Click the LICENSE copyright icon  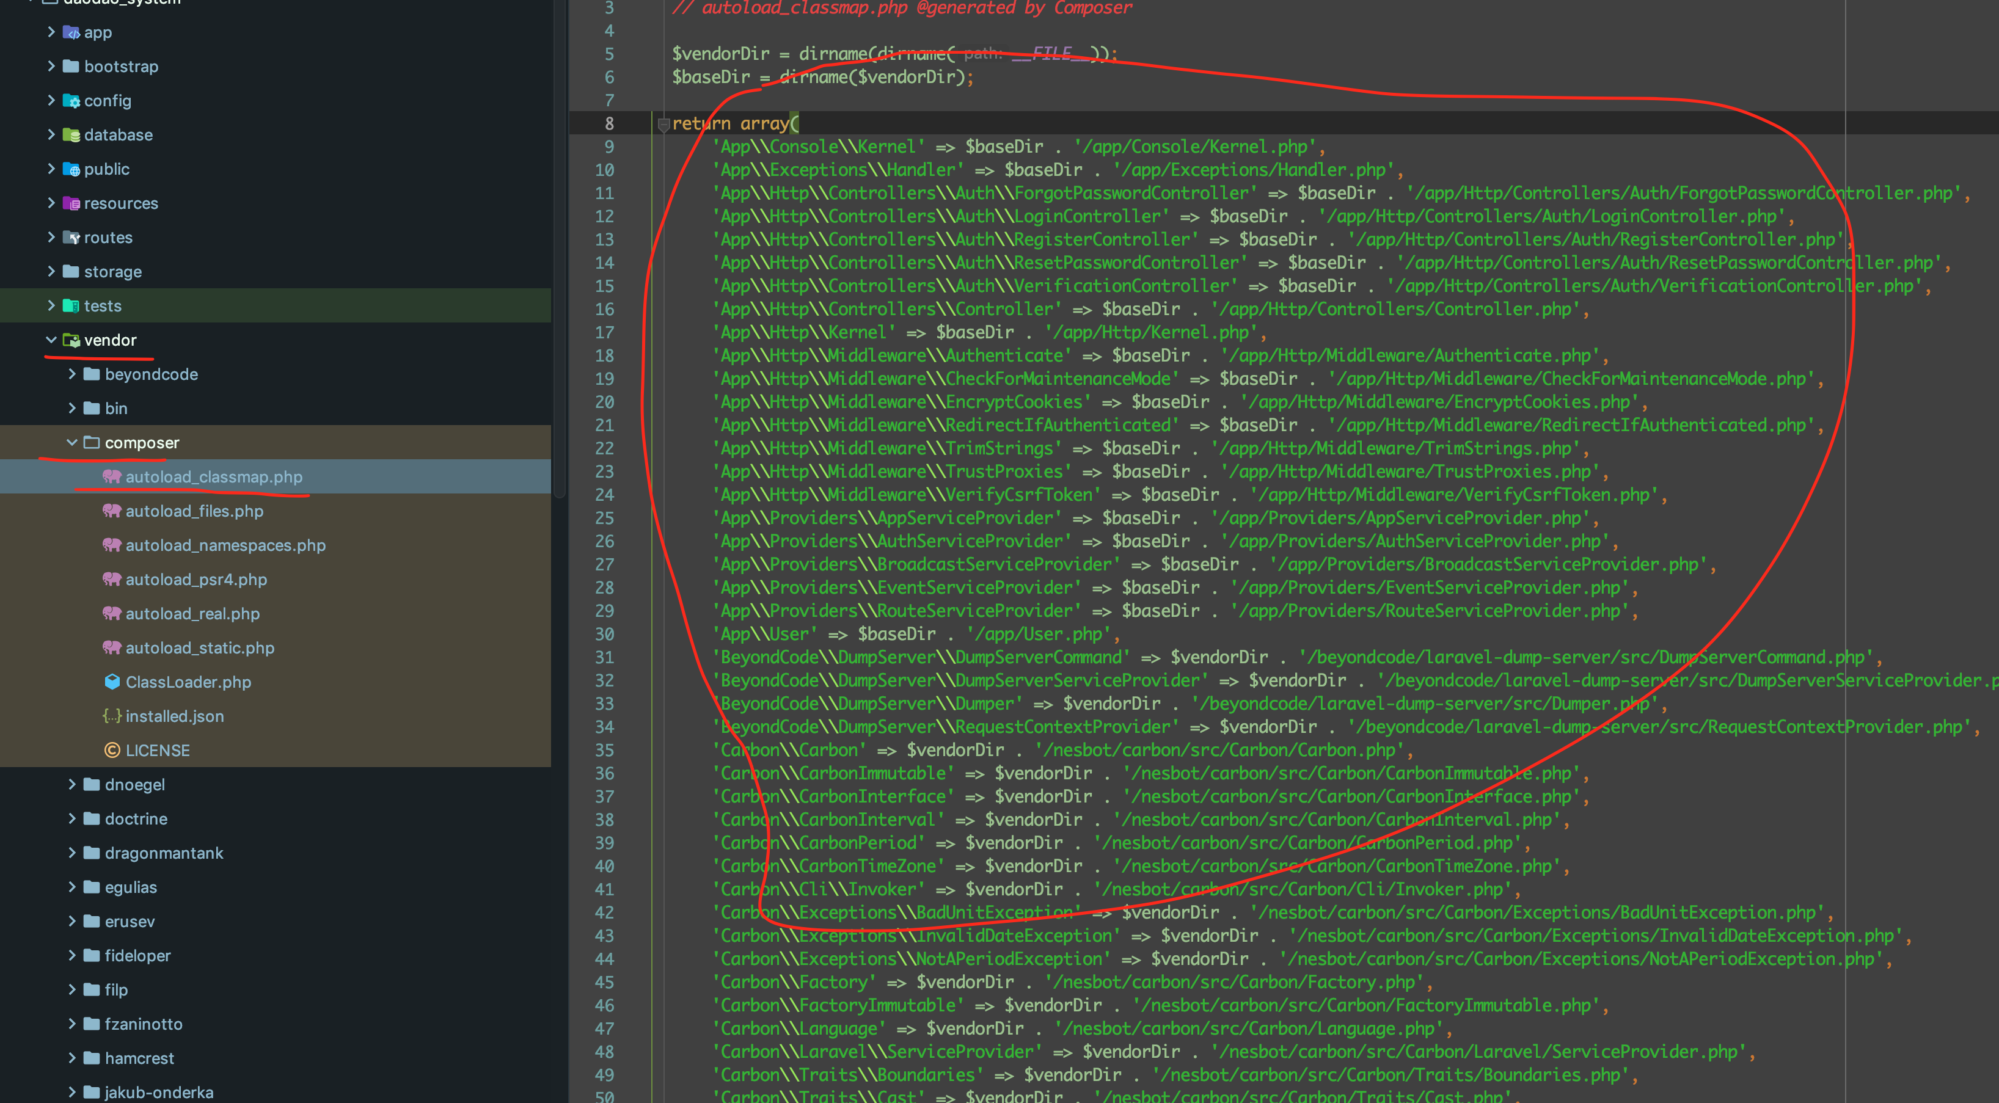coord(112,749)
